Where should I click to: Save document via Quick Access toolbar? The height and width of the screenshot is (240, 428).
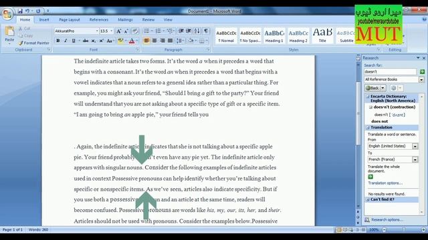[x=20, y=11]
